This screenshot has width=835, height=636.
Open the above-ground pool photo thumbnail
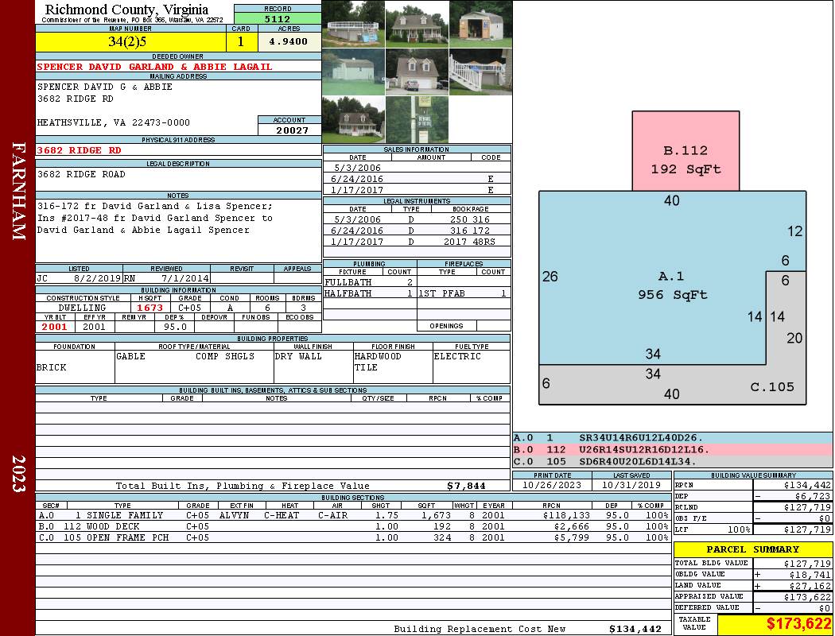[x=353, y=24]
